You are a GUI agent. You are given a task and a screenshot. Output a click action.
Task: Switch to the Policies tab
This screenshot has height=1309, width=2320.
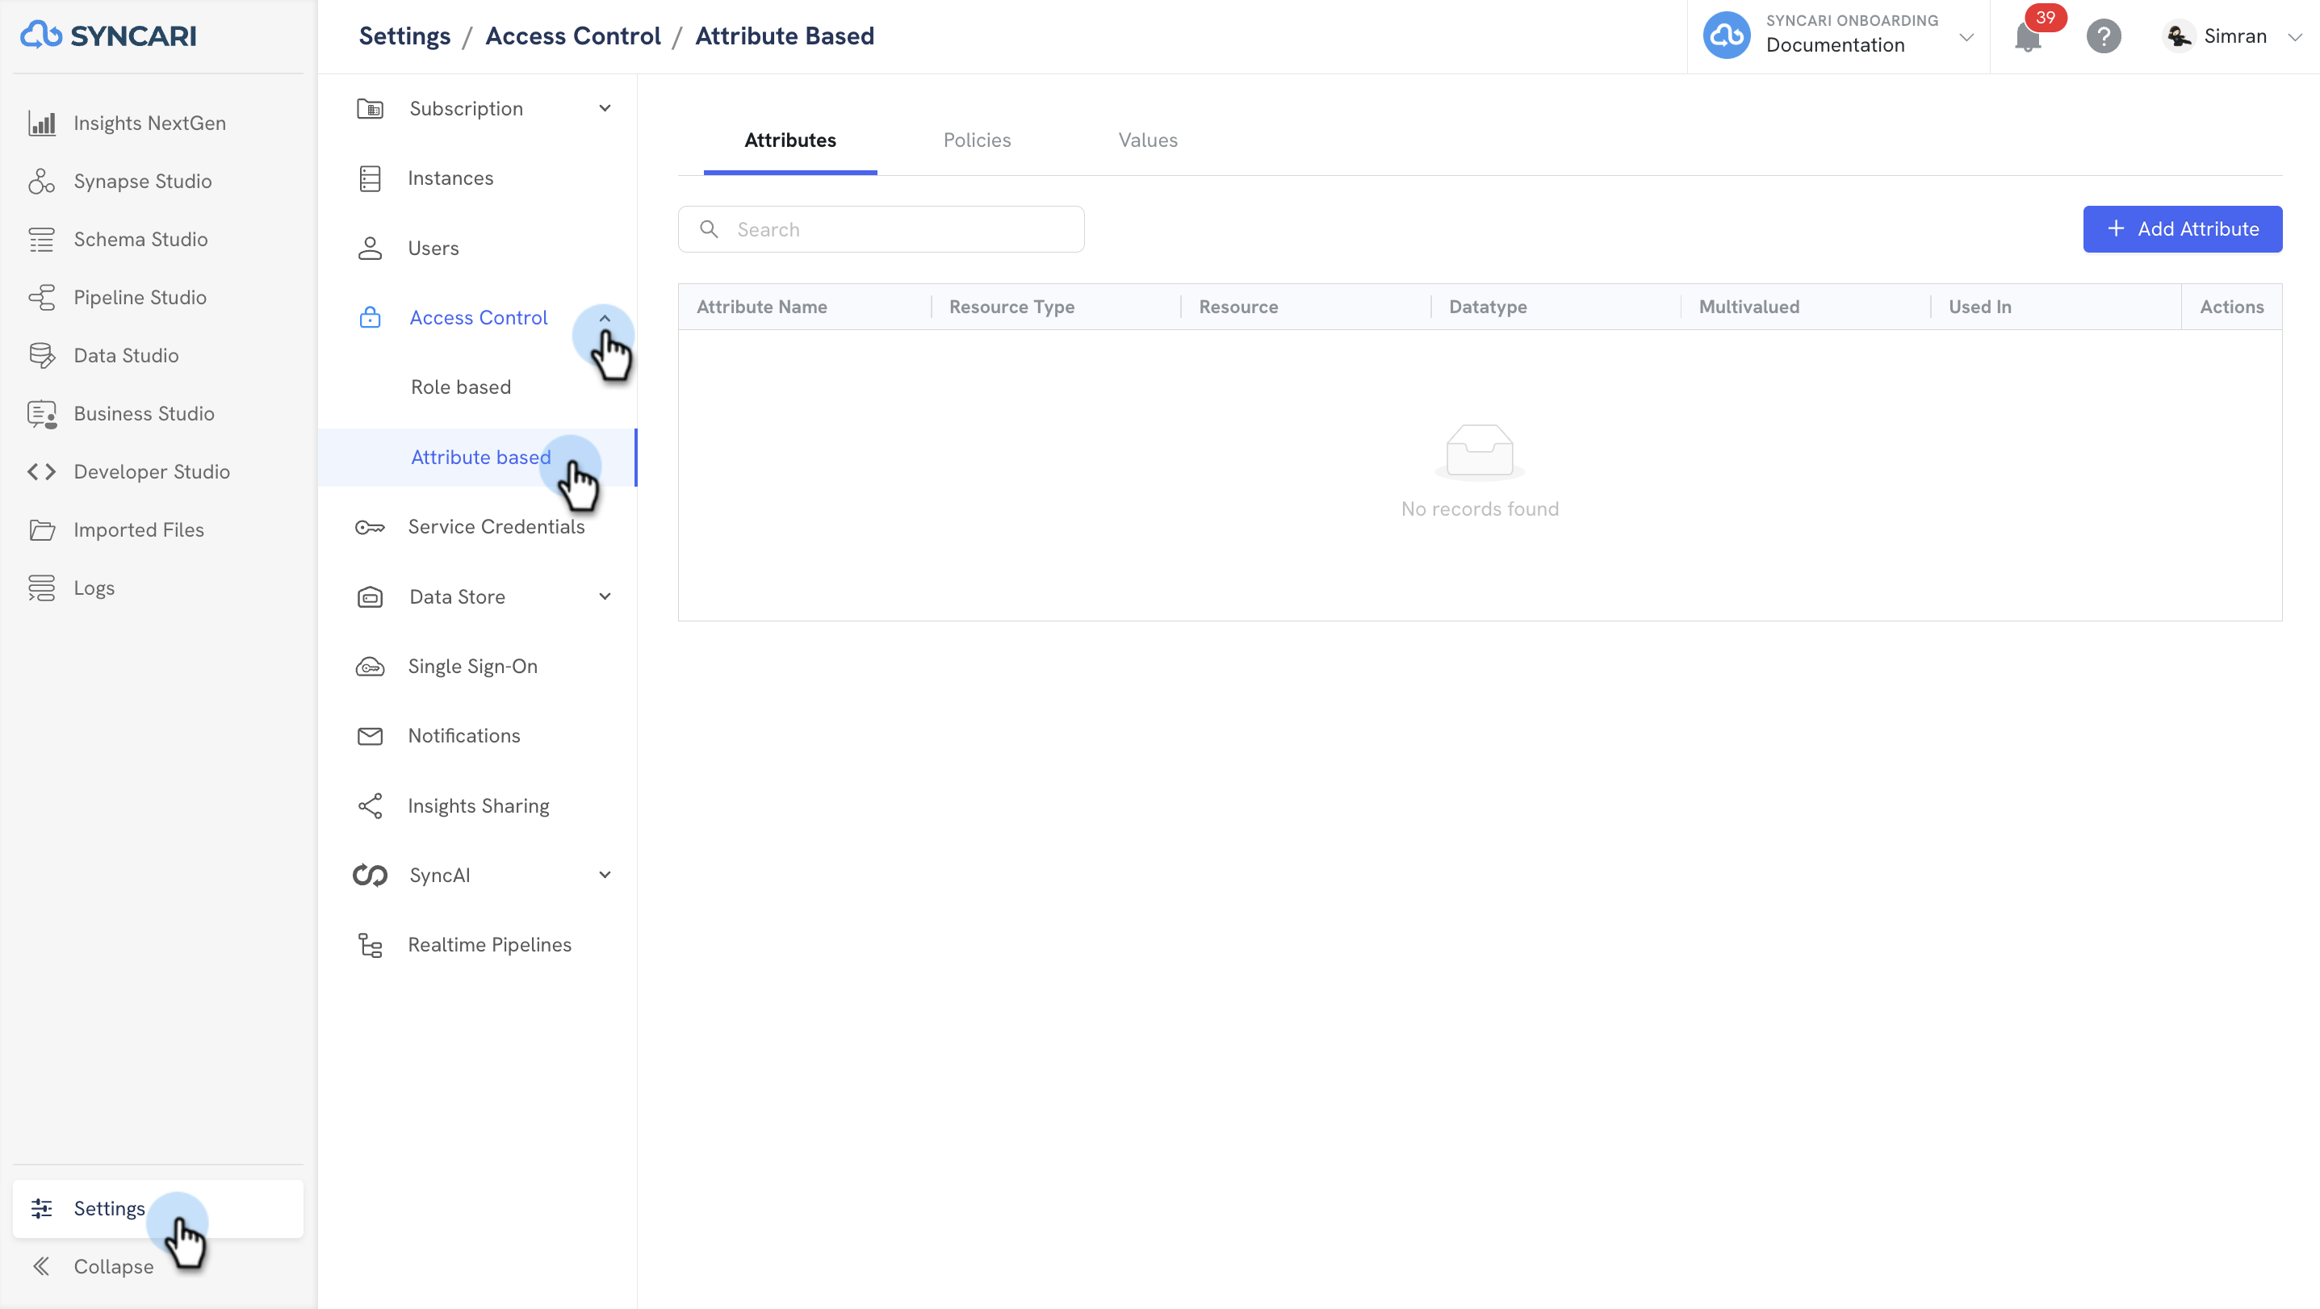[x=978, y=140]
